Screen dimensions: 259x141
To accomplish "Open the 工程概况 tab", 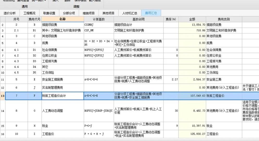I will point(29,13).
